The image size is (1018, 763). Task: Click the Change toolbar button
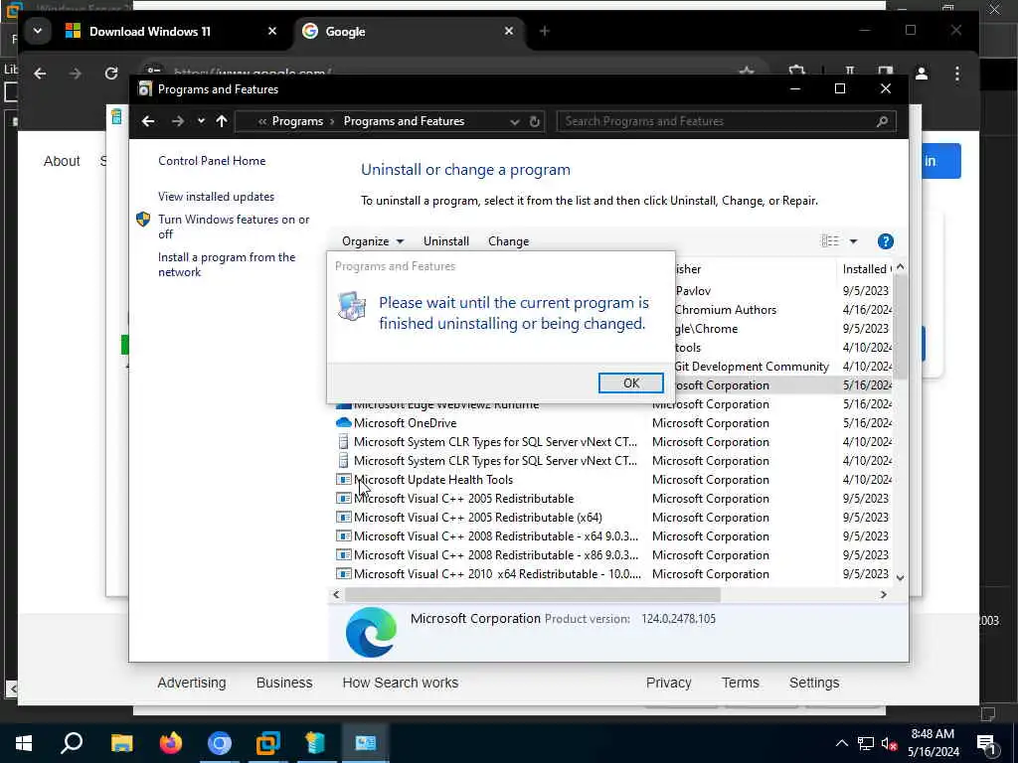coord(508,241)
